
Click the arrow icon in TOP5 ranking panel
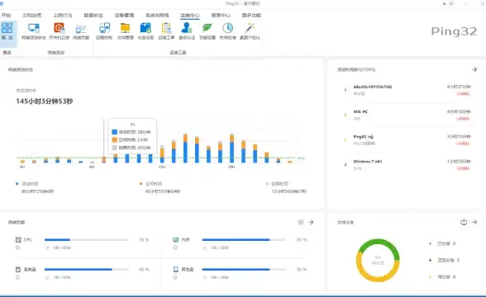point(474,69)
